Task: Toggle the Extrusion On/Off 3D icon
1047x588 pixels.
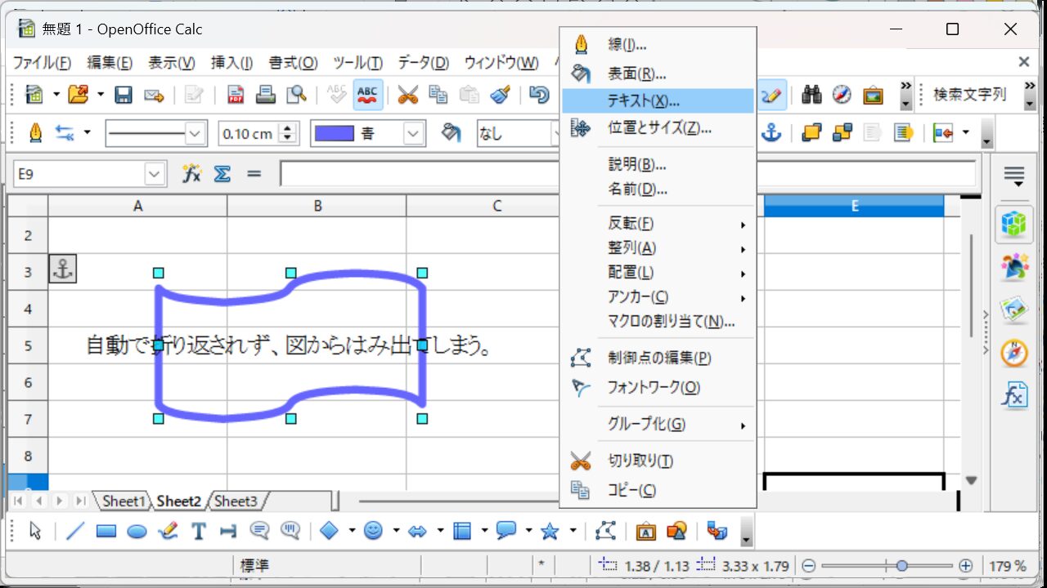Action: [717, 531]
